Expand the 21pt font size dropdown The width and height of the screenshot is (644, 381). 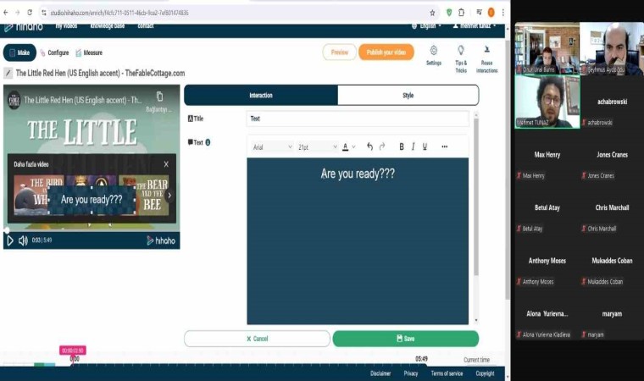[317, 146]
